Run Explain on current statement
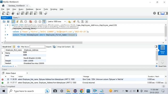The height and width of the screenshot is (94, 168). (x=22, y=21)
